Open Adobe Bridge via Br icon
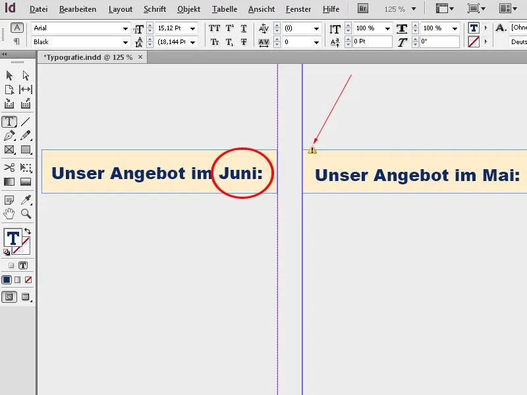The height and width of the screenshot is (395, 527). pos(363,9)
